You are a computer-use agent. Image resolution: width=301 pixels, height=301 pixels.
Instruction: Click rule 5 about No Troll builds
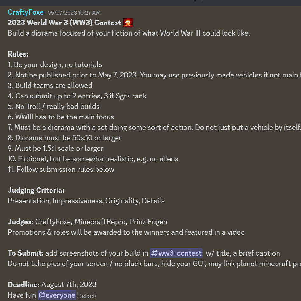coord(54,106)
